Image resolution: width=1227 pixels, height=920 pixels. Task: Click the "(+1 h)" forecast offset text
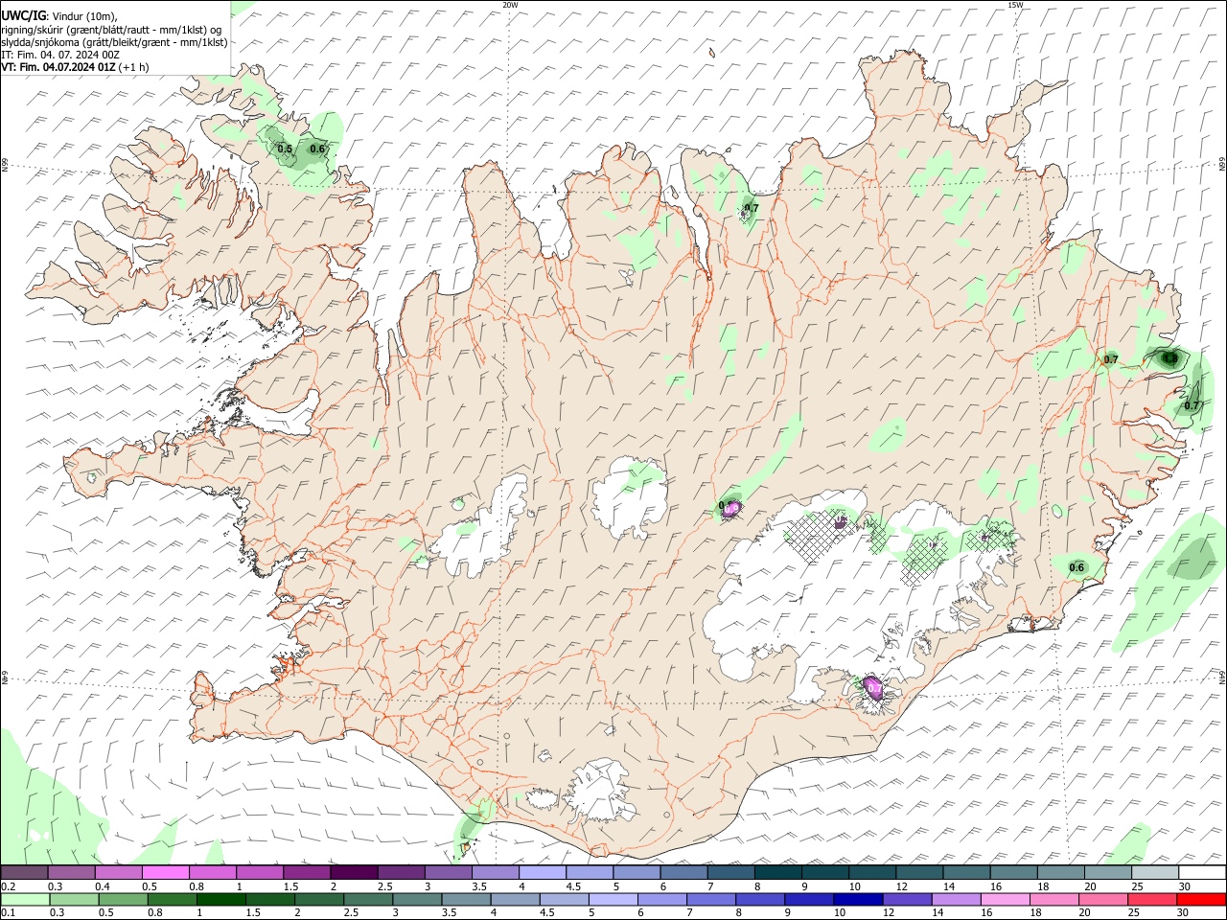[133, 67]
